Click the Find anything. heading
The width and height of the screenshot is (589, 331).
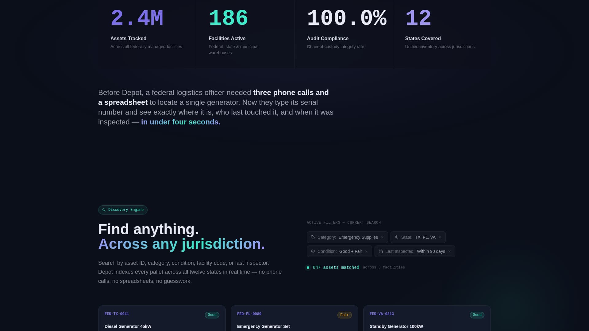click(x=148, y=229)
